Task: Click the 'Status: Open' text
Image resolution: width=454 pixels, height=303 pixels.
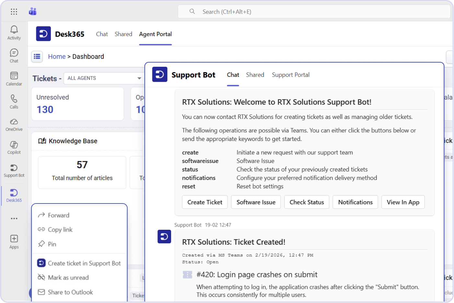Action: coord(200,262)
